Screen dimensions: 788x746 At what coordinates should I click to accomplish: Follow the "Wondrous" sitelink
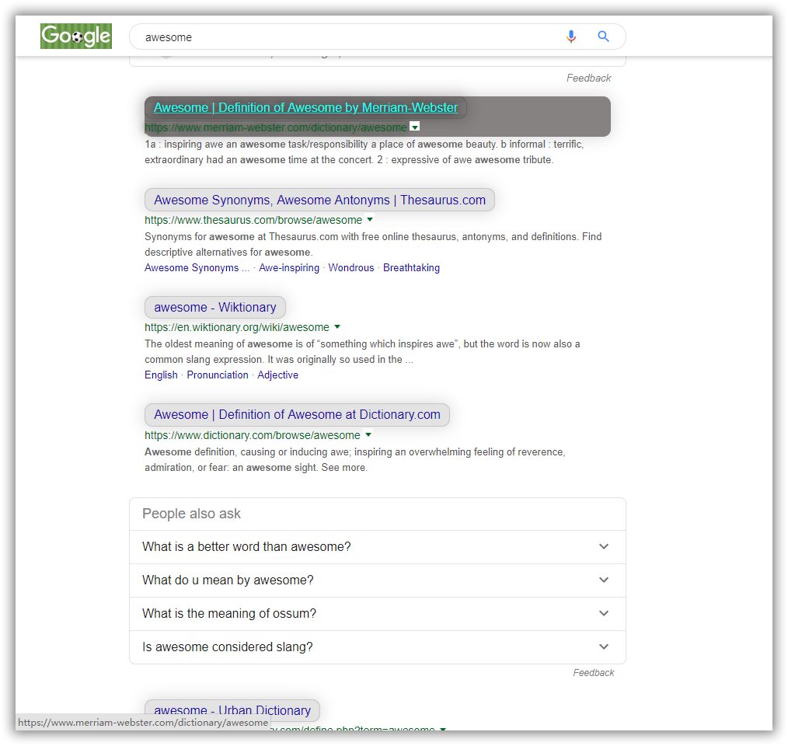coord(351,268)
